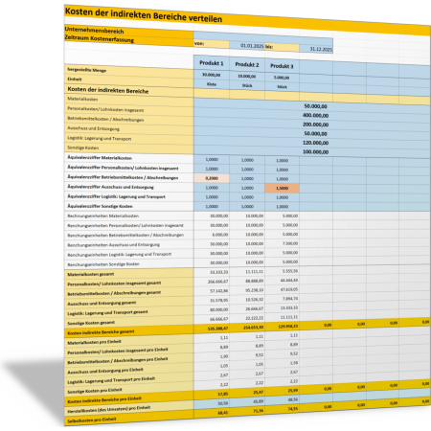
Task: Select Personalkosten gesamt value 266.666,67 for Produkt 1
Action: [x=212, y=282]
